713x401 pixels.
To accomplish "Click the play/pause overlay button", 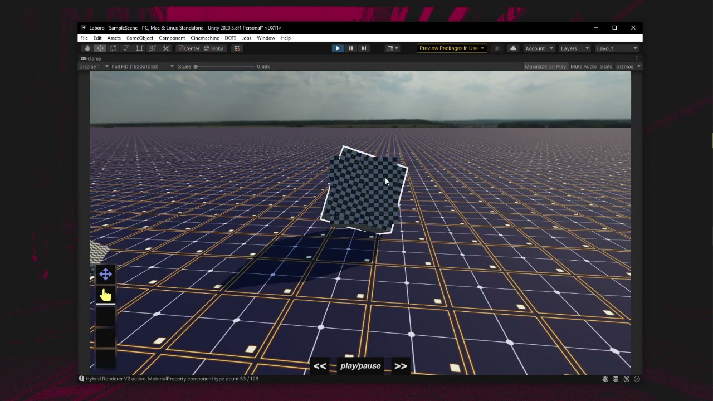I will pyautogui.click(x=360, y=366).
